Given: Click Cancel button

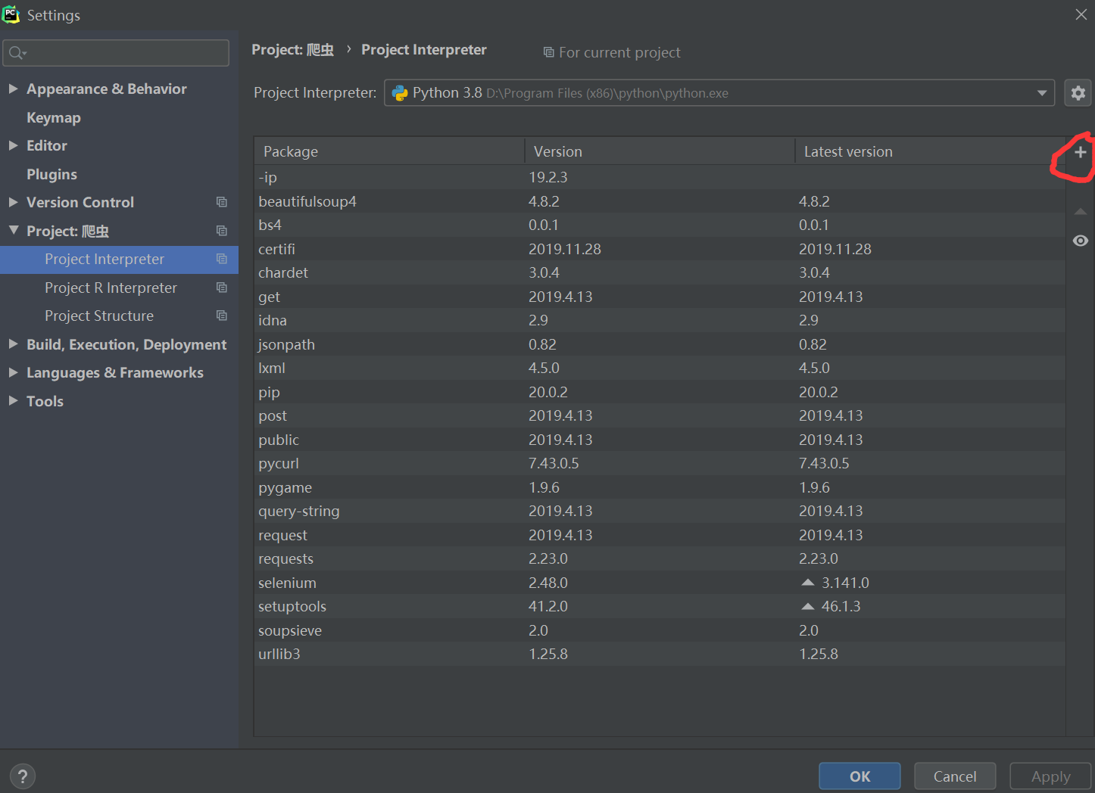Looking at the screenshot, I should point(955,776).
